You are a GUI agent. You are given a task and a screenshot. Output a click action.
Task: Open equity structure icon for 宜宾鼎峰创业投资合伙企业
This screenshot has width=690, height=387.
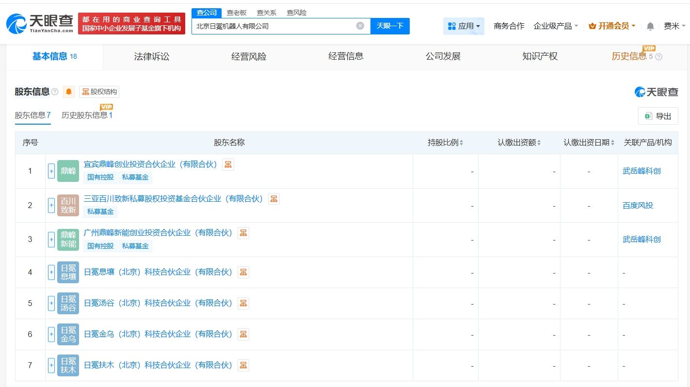pos(228,164)
